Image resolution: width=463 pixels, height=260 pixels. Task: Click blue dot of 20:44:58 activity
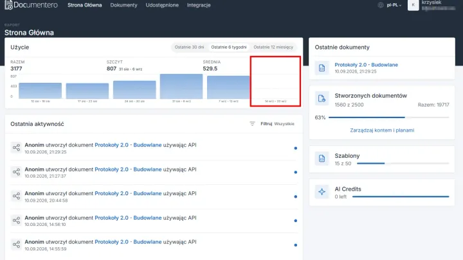[296, 196]
